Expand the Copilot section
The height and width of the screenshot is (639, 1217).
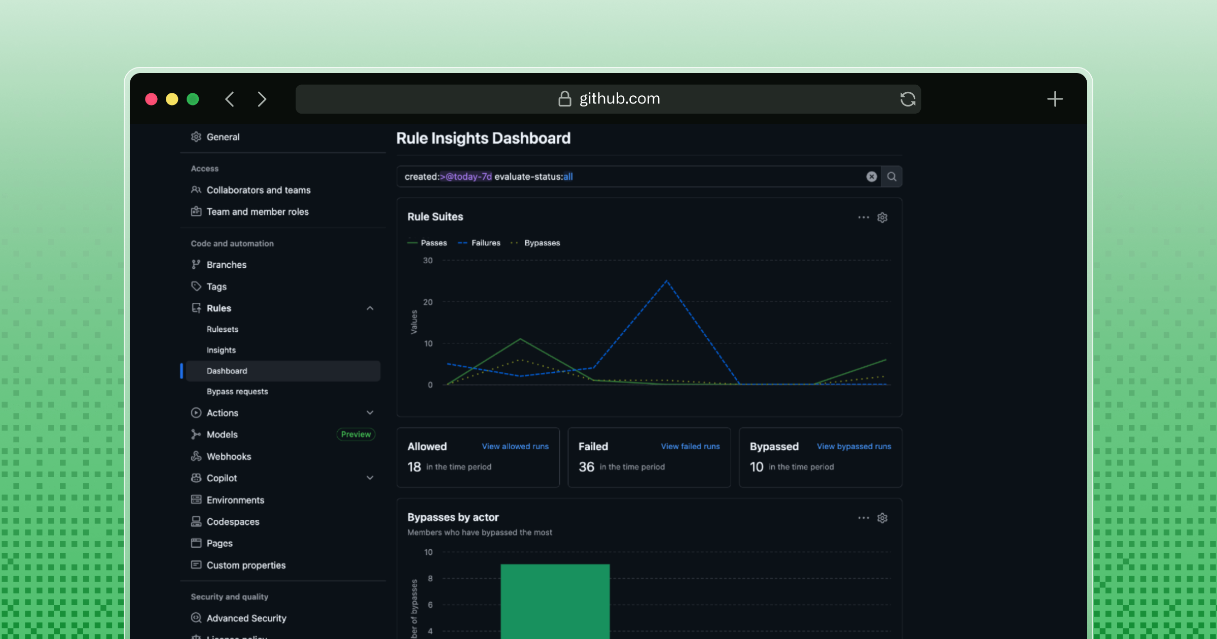pyautogui.click(x=370, y=478)
